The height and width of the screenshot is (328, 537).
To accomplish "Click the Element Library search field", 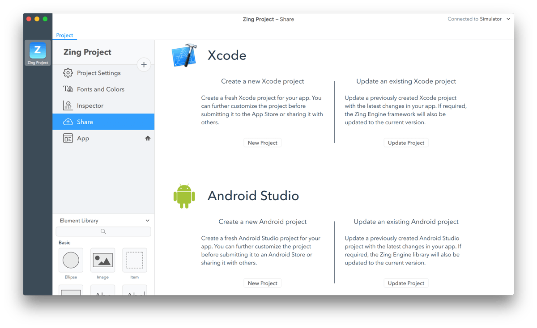I will point(103,231).
